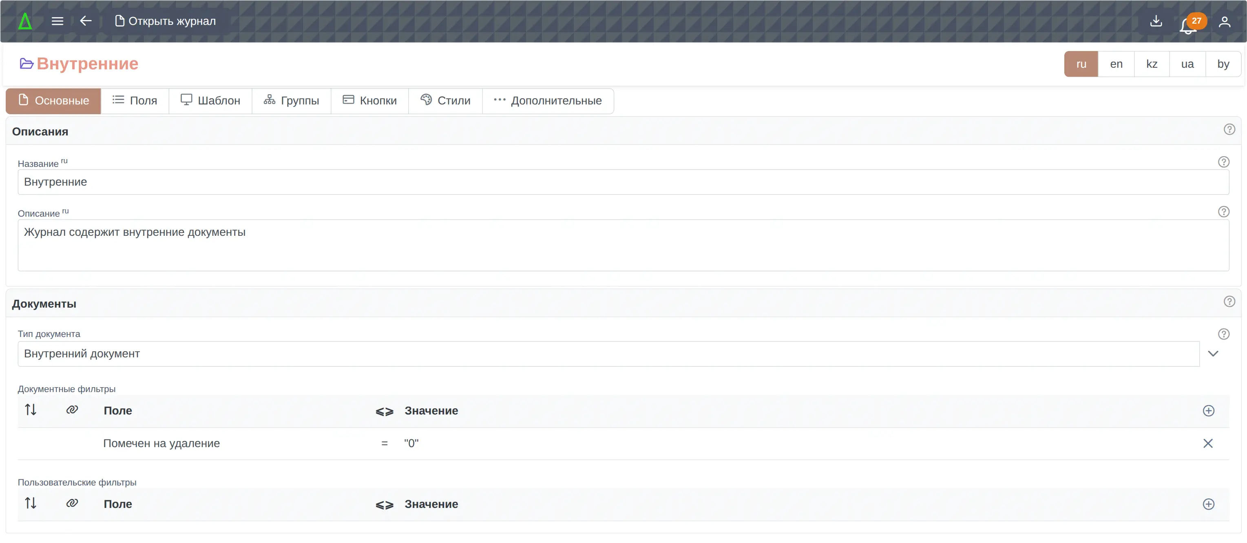The image size is (1247, 543).
Task: Expand the Тип документа dropdown chevron
Action: pos(1213,354)
